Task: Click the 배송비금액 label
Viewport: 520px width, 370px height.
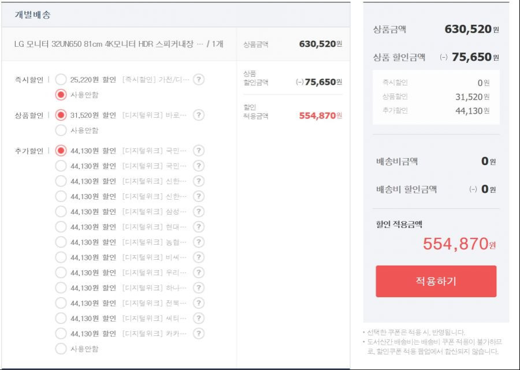Action: click(x=396, y=161)
